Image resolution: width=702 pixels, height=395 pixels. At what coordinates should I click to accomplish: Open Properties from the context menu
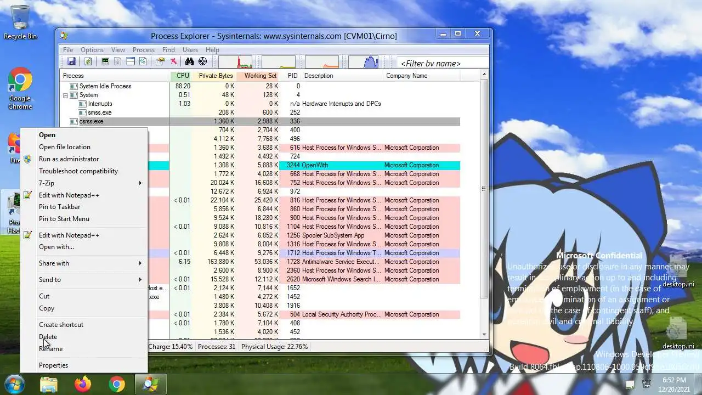(x=84, y=365)
